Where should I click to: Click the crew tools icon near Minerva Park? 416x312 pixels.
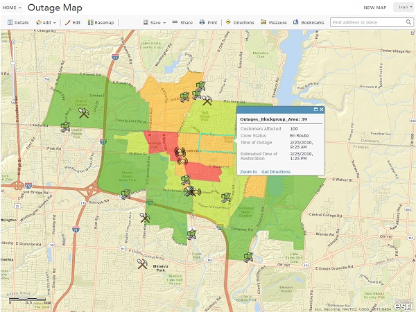(x=142, y=263)
